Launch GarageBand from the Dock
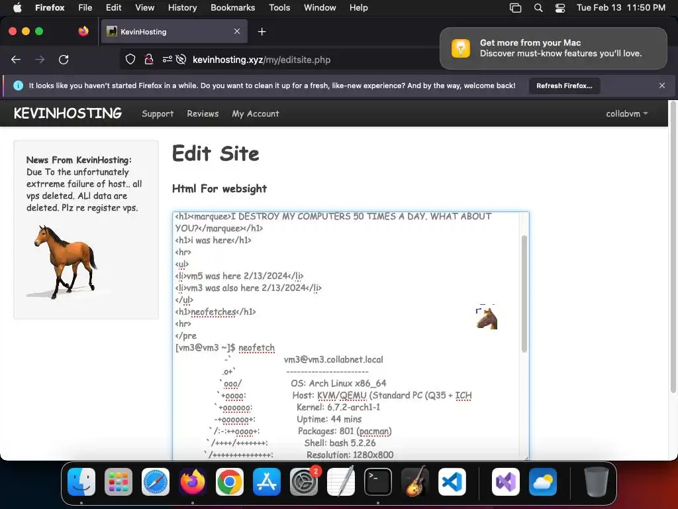The height and width of the screenshot is (509, 678). [x=415, y=482]
